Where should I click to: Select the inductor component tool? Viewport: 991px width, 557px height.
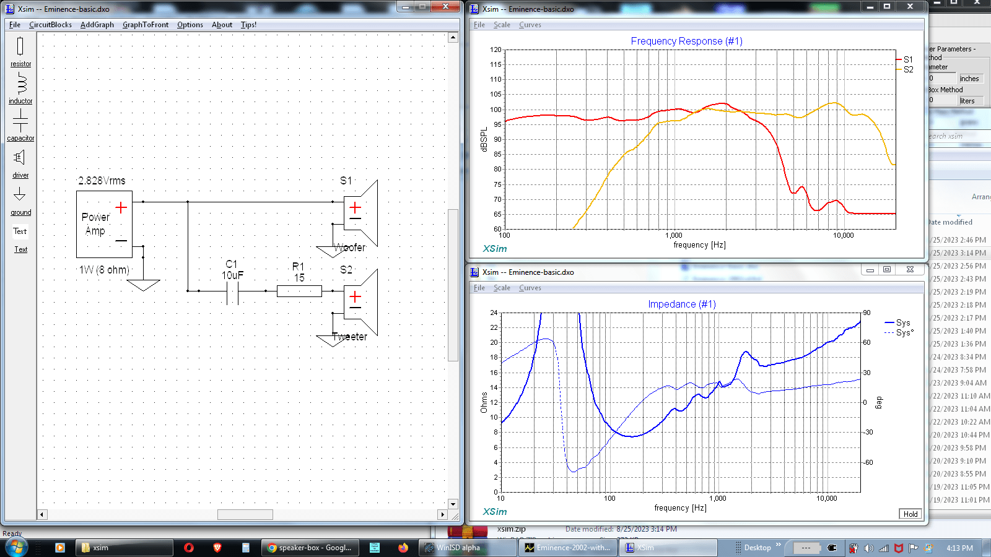(20, 89)
